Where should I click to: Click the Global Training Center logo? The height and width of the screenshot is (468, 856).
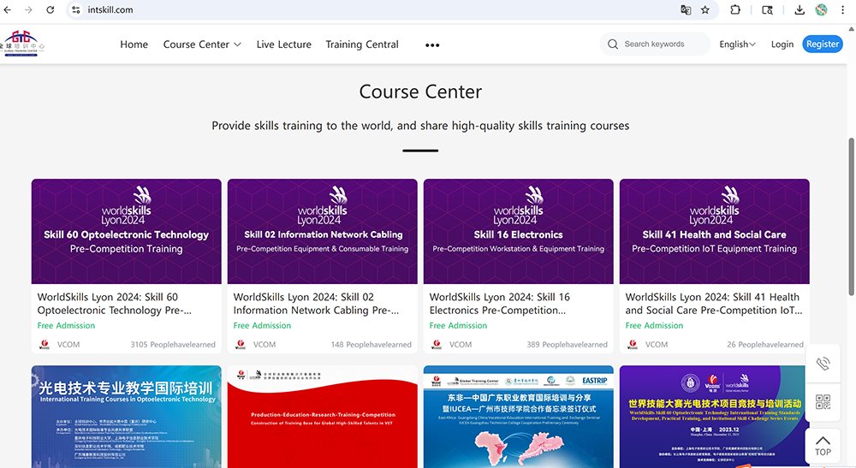tap(23, 43)
